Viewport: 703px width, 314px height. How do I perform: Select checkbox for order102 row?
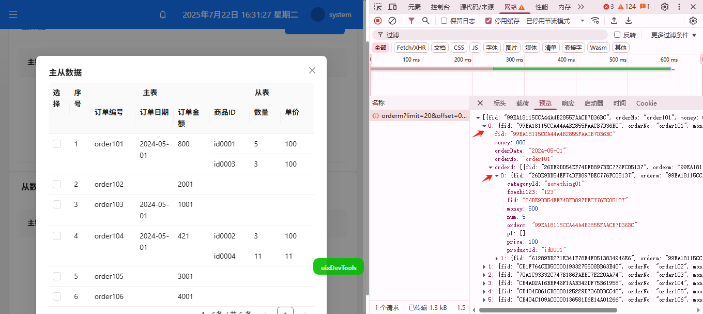coord(57,184)
